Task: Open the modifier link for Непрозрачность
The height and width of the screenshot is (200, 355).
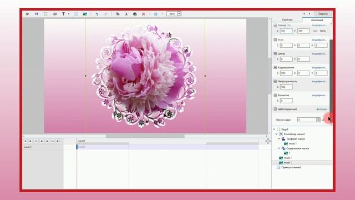Action: (319, 82)
